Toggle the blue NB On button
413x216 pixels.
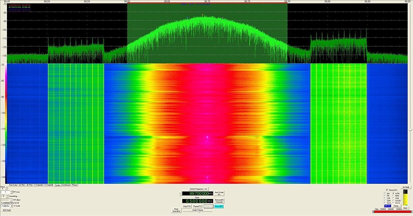pyautogui.click(x=388, y=206)
